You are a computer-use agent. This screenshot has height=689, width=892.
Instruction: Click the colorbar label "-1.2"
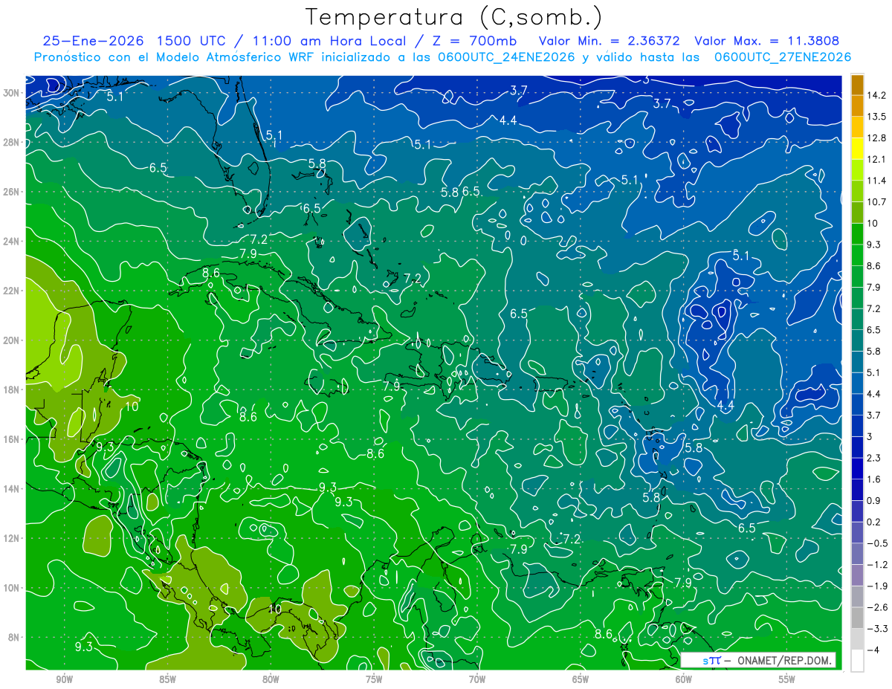877,564
